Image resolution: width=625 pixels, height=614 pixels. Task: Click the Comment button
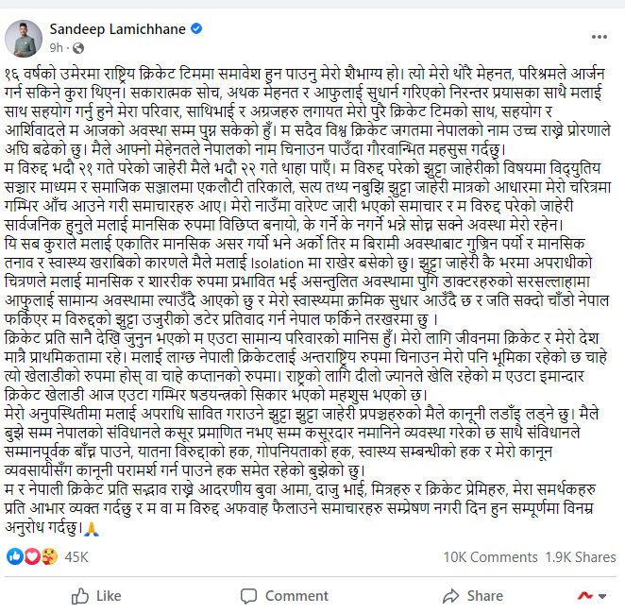point(285,596)
